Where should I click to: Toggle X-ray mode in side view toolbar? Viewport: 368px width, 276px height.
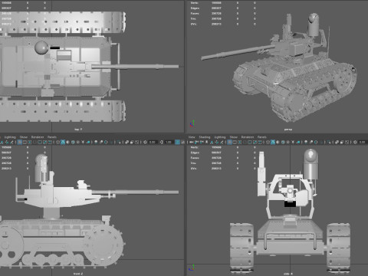(337, 142)
